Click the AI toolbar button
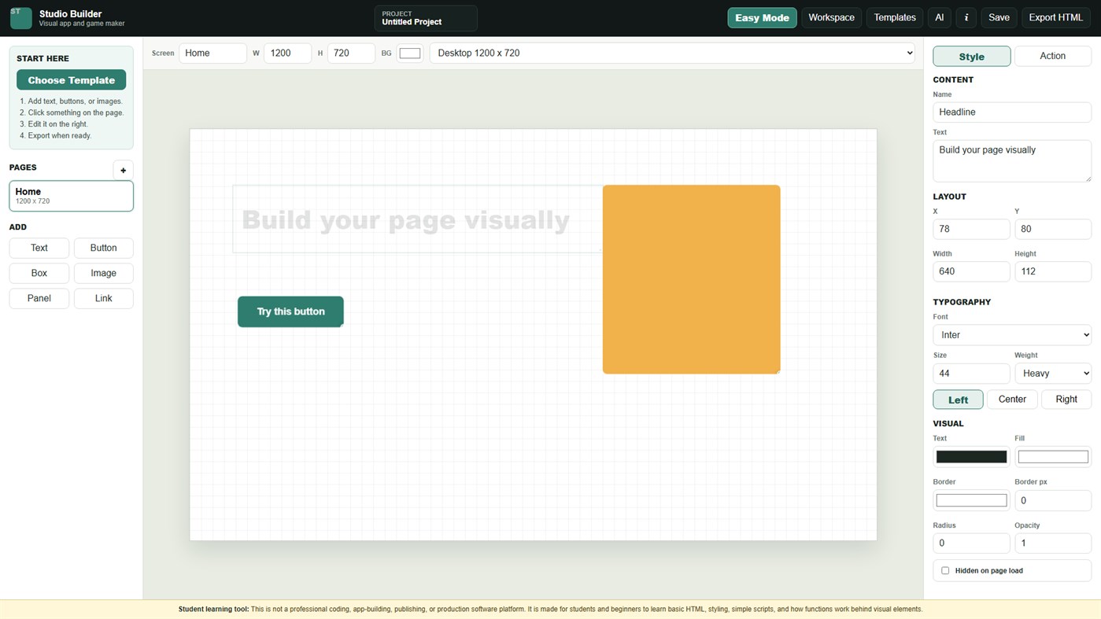Viewport: 1101px width, 619px height. point(939,17)
